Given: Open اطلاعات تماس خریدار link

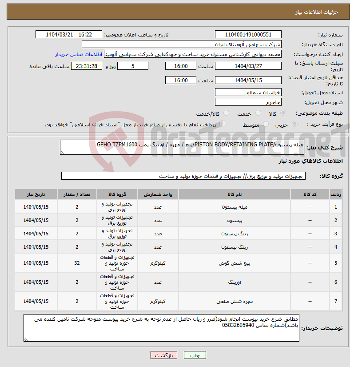Looking at the screenshot, I should pos(79,54).
